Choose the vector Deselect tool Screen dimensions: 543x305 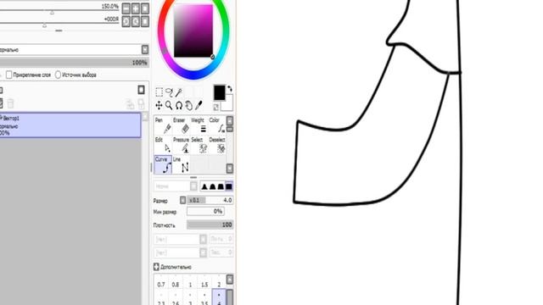[217, 145]
